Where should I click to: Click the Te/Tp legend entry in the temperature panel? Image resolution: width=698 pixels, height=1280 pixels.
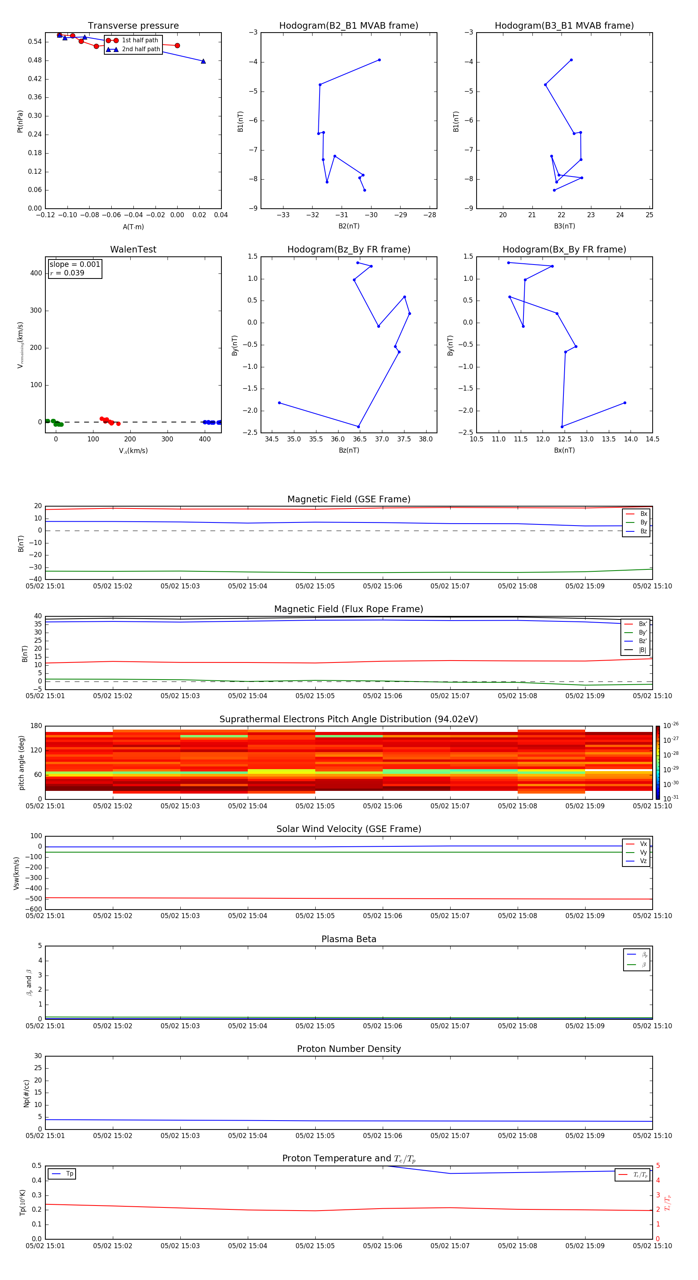633,1175
